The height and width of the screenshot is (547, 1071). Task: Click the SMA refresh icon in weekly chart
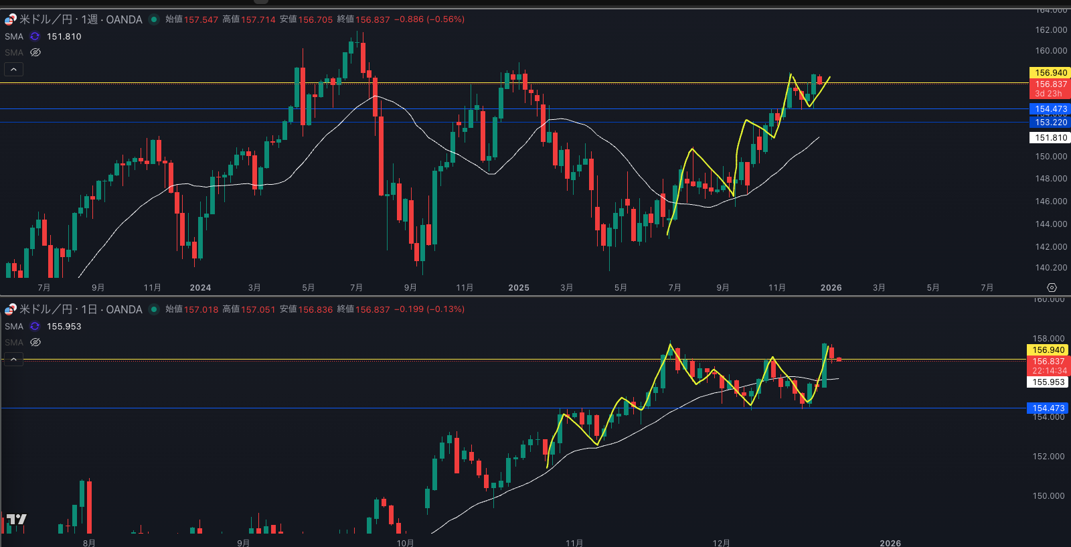tap(35, 36)
